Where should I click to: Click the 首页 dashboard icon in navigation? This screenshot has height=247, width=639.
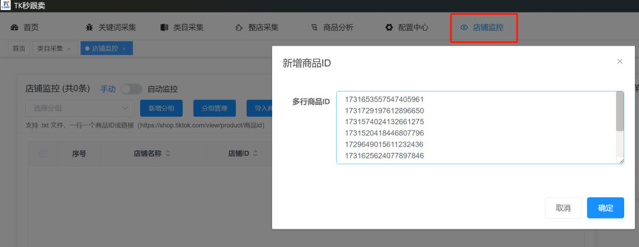pyautogui.click(x=14, y=27)
